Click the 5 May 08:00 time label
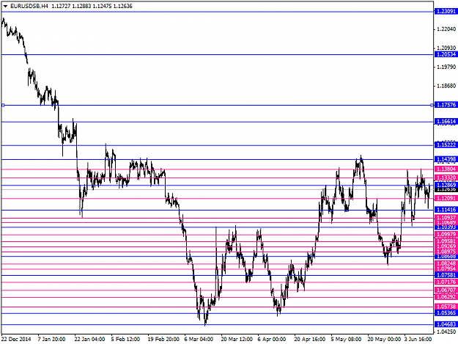This screenshot has height=344, width=458. (x=346, y=340)
